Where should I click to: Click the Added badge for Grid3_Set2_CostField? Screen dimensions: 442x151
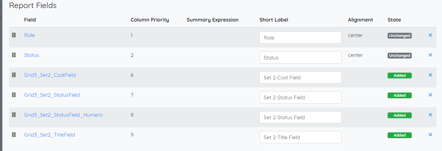coord(400,75)
